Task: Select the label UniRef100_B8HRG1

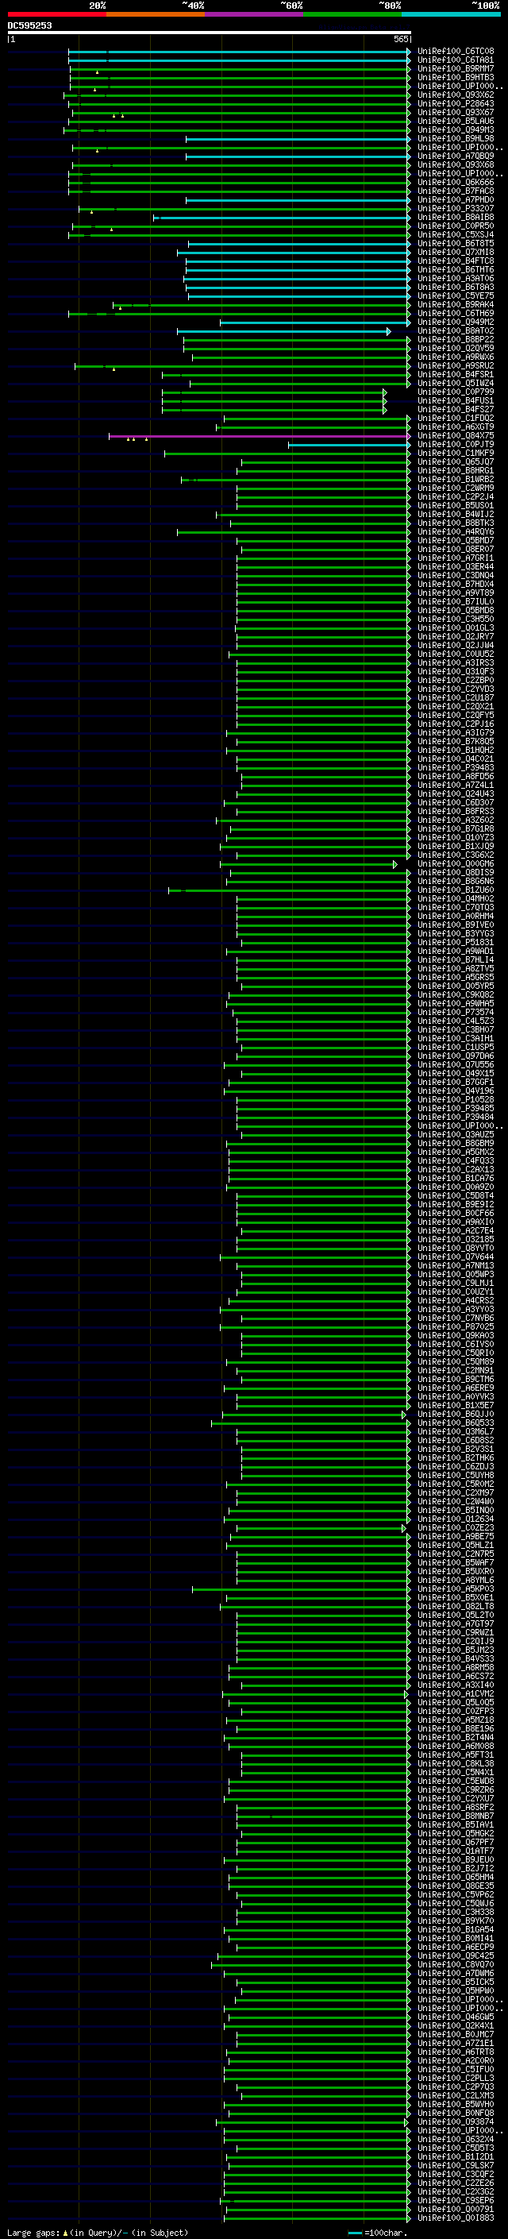Action: 456,470
